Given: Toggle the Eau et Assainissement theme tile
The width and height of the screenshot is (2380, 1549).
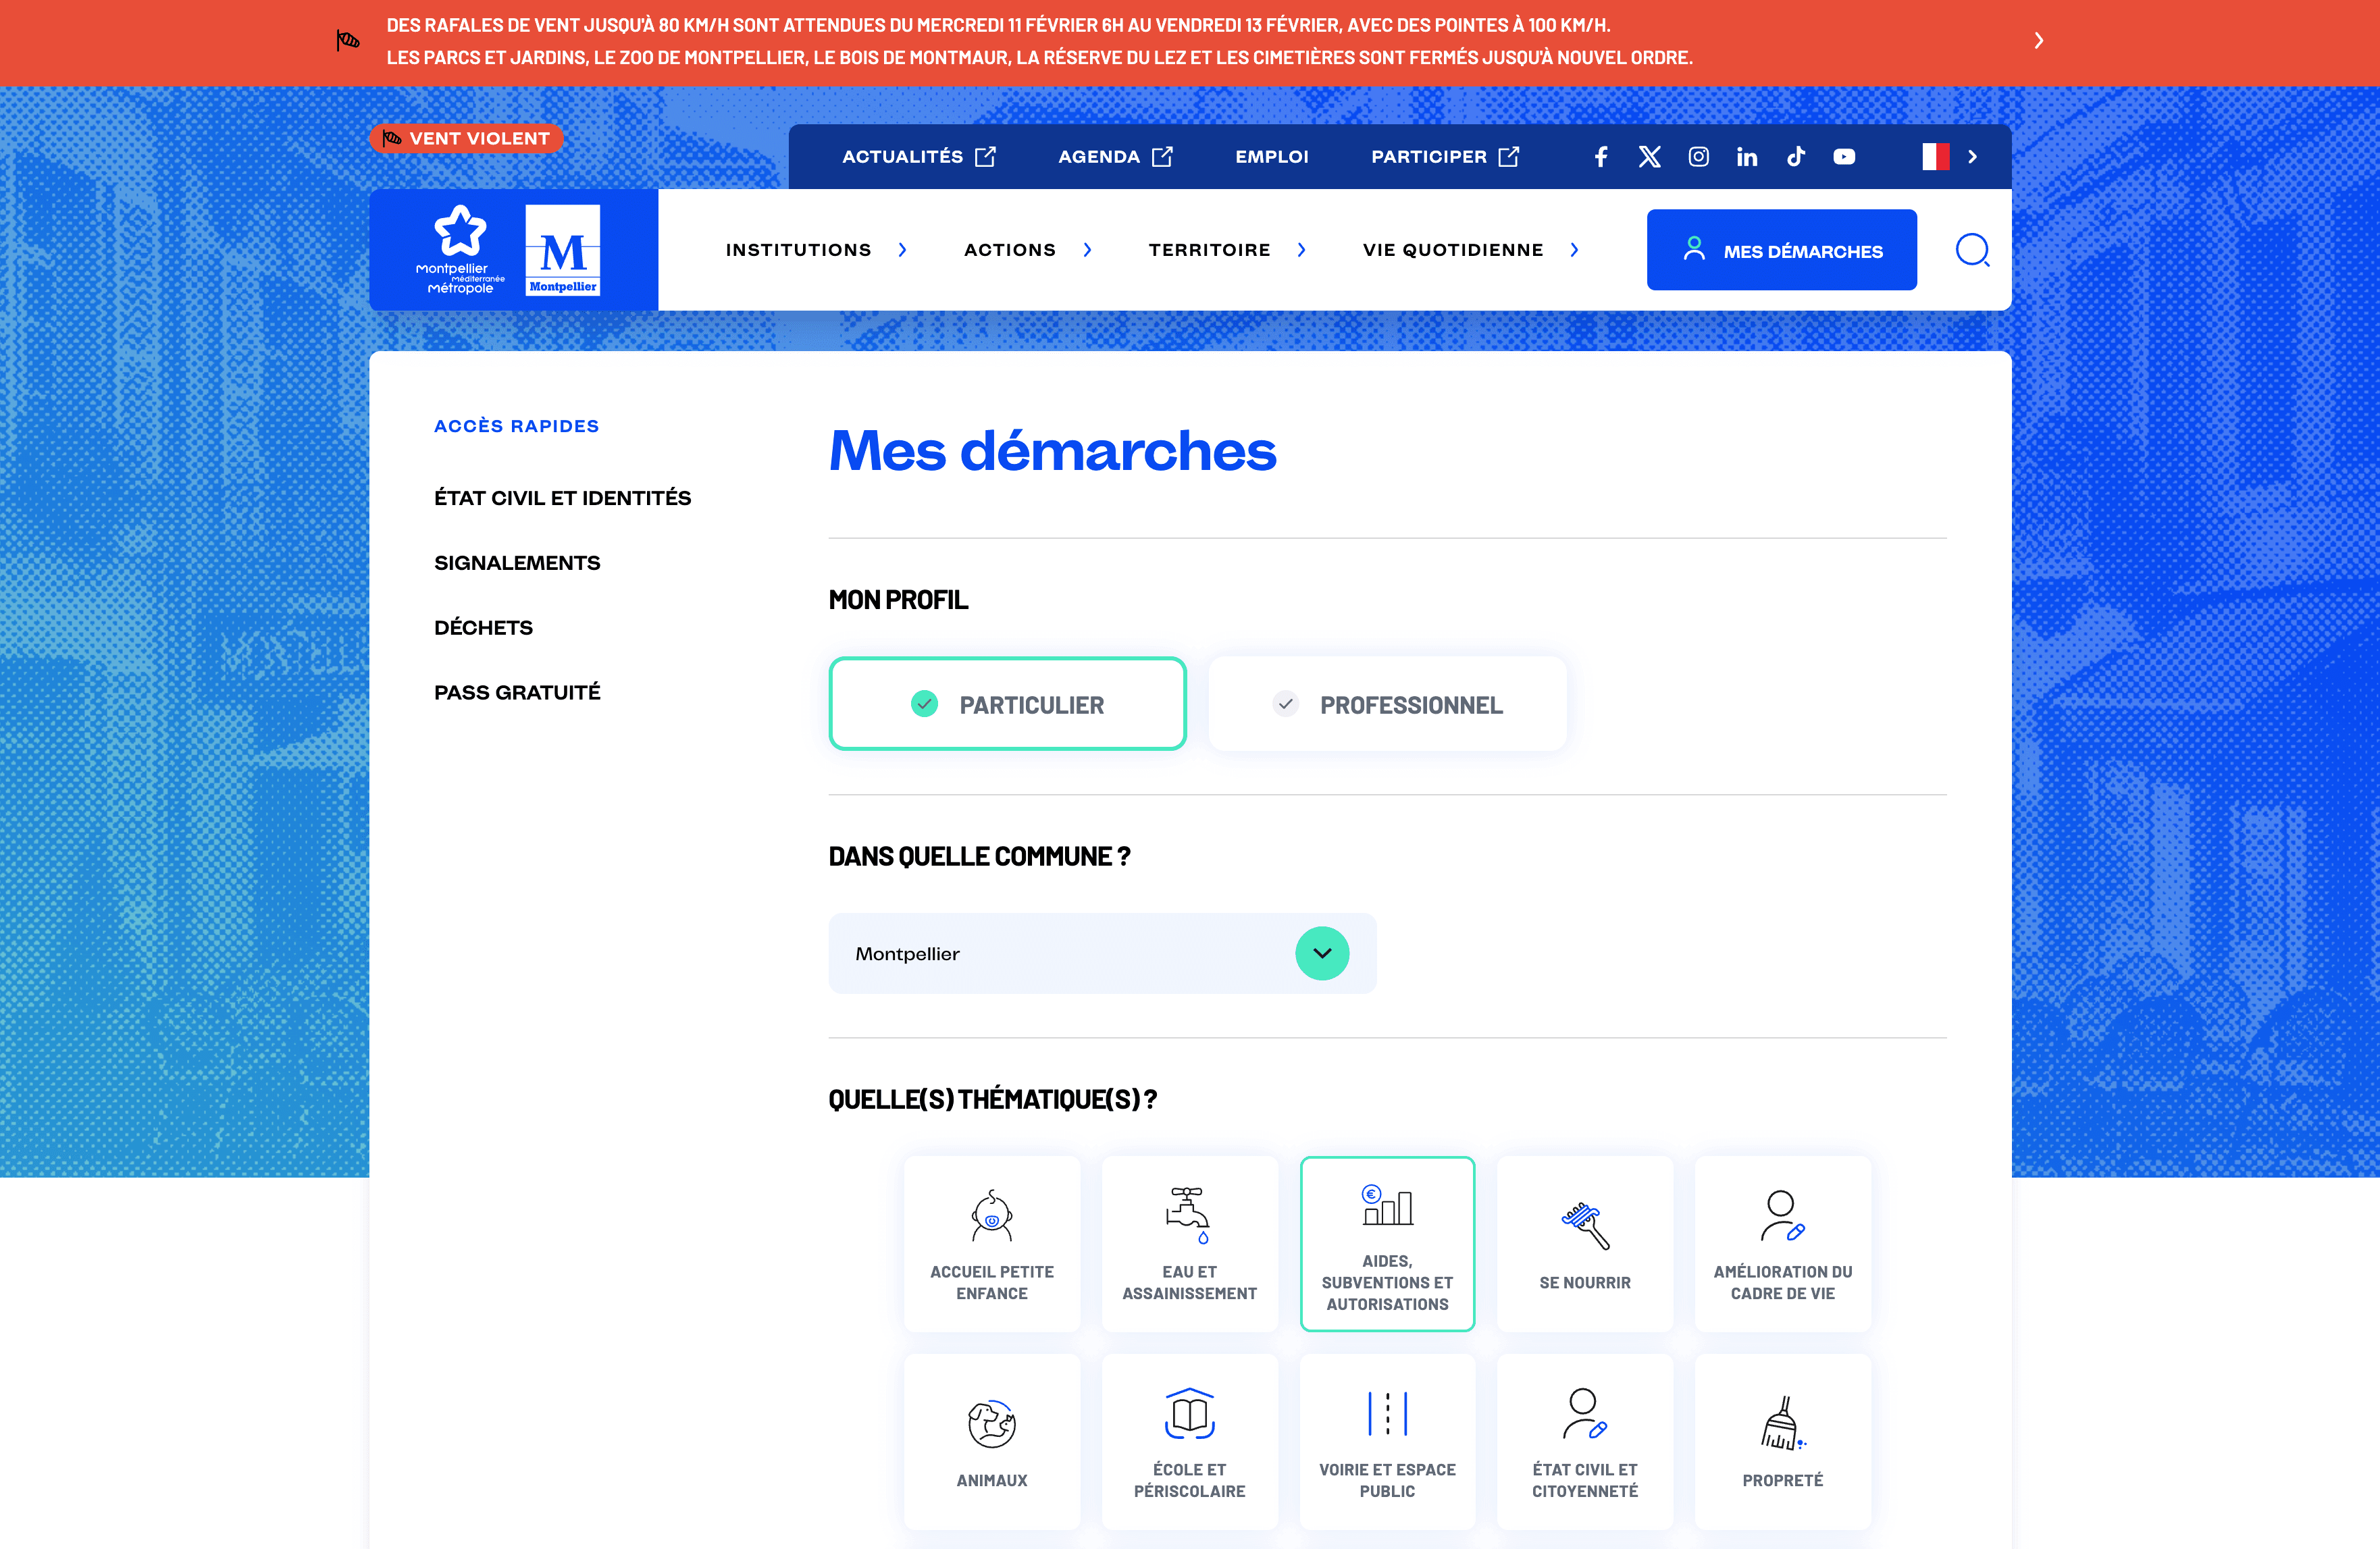Looking at the screenshot, I should pyautogui.click(x=1189, y=1243).
